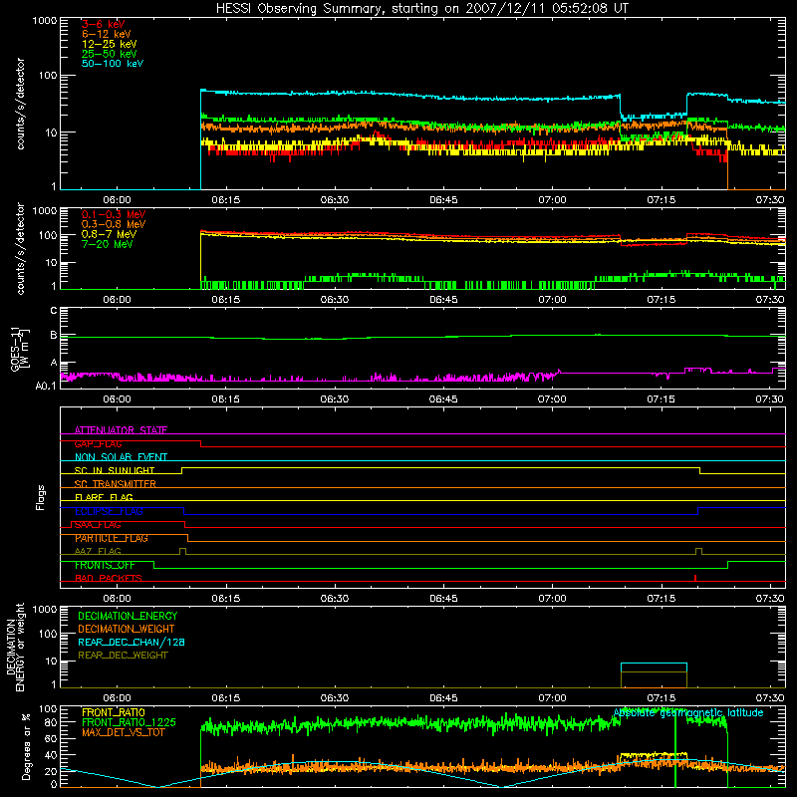Click the BAD_PACKETS flag label
Screen dimensions: 797x797
tap(109, 578)
